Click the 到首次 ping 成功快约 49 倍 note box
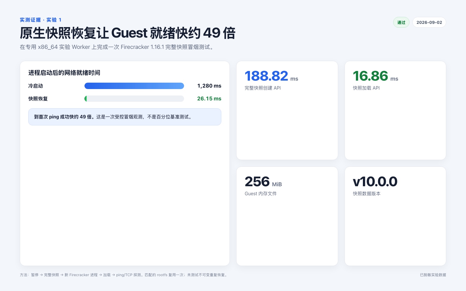This screenshot has height=291, width=466. [125, 117]
